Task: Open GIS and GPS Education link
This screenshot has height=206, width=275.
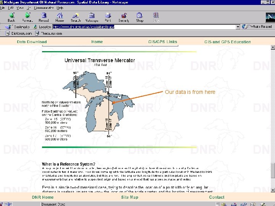Action: click(228, 42)
